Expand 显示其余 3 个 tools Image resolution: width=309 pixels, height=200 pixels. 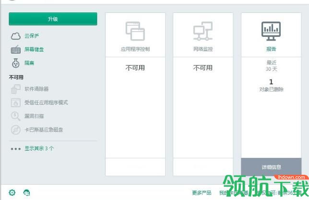39,148
